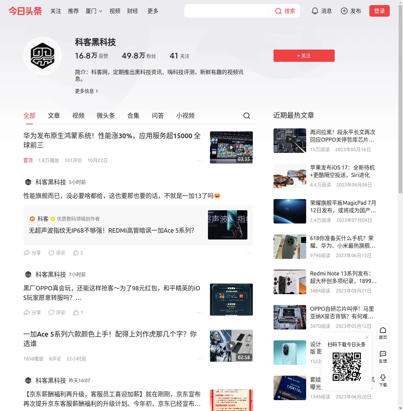Open more options for 一加Ace 5 video
The image size is (403, 411).
[199, 359]
